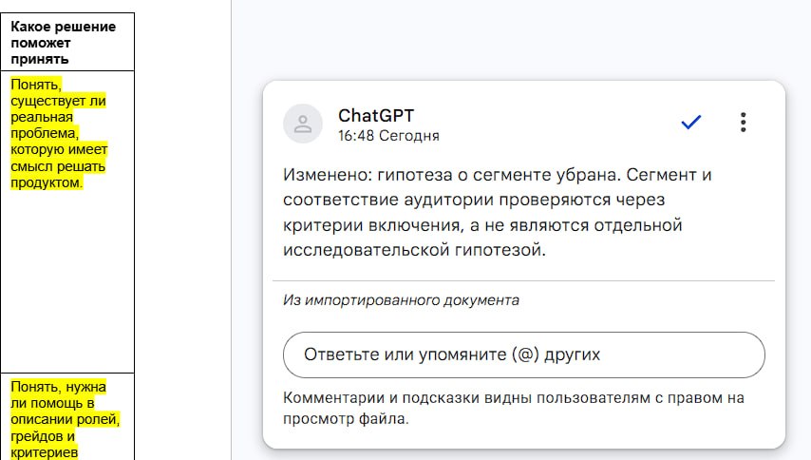
Task: Click the "Из импортированного документа" label
Action: (401, 300)
